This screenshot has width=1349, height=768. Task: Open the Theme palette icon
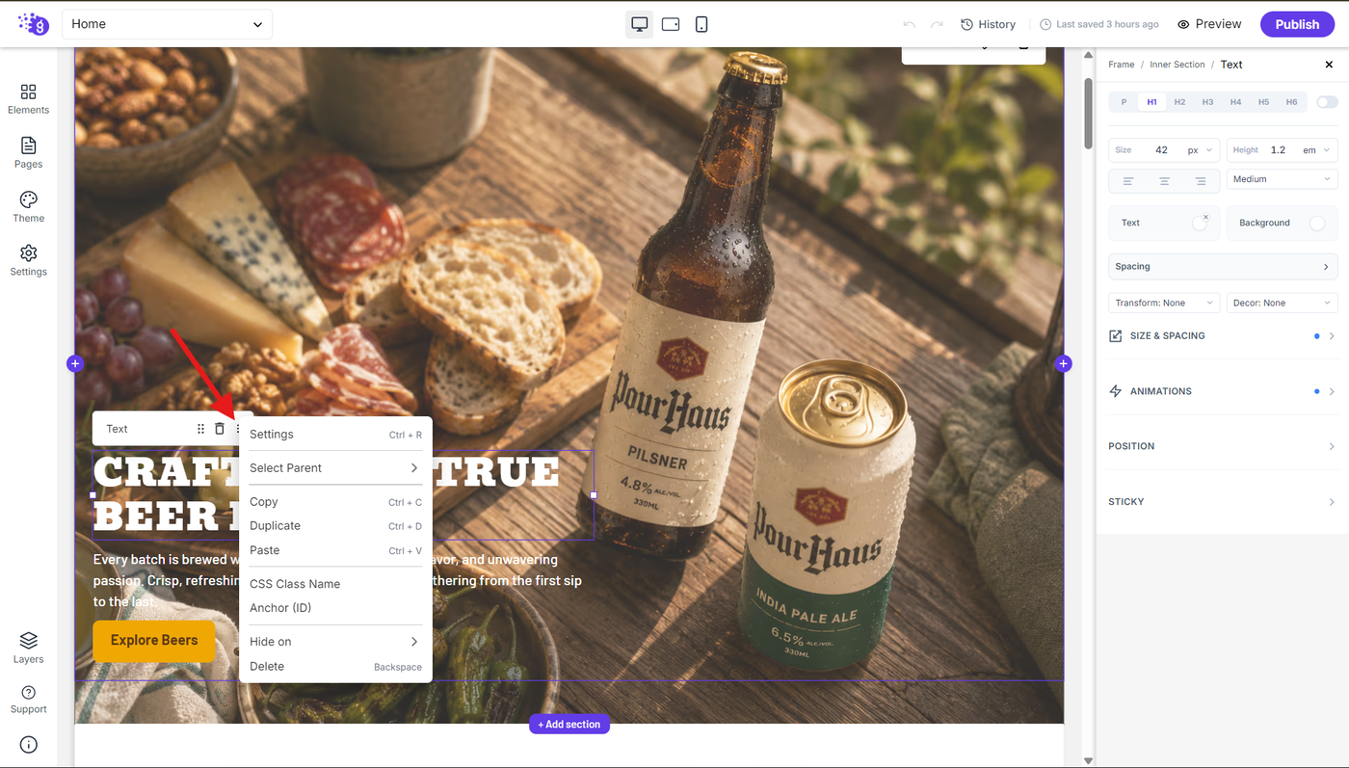(x=28, y=206)
